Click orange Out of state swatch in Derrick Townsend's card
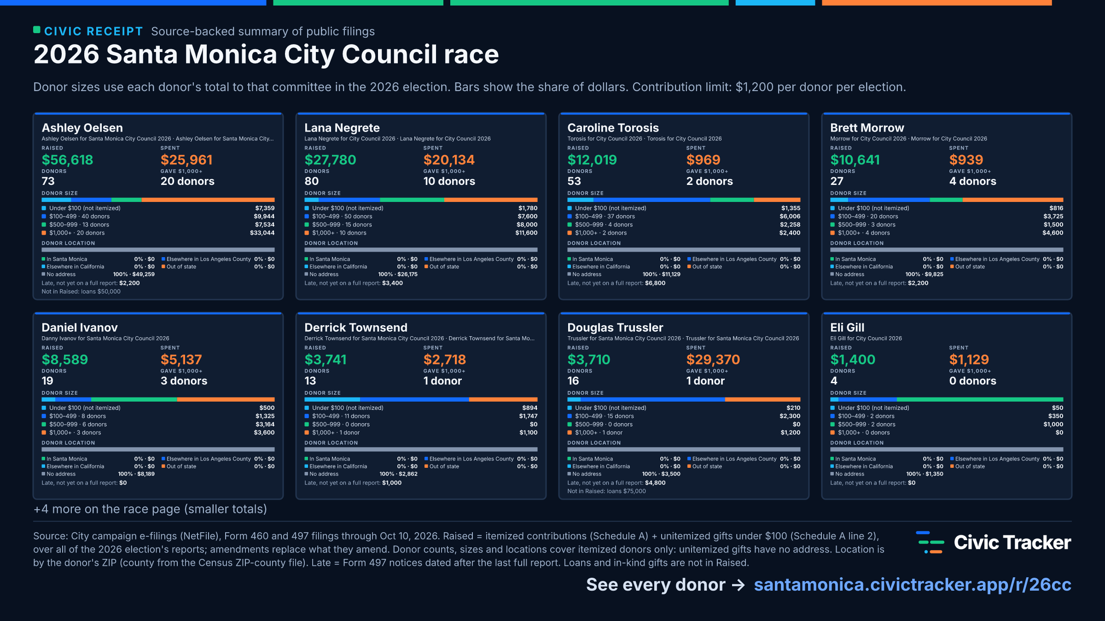The width and height of the screenshot is (1105, 621). point(426,466)
